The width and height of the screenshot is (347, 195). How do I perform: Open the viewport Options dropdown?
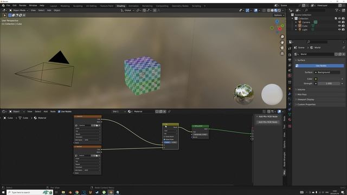[279, 15]
